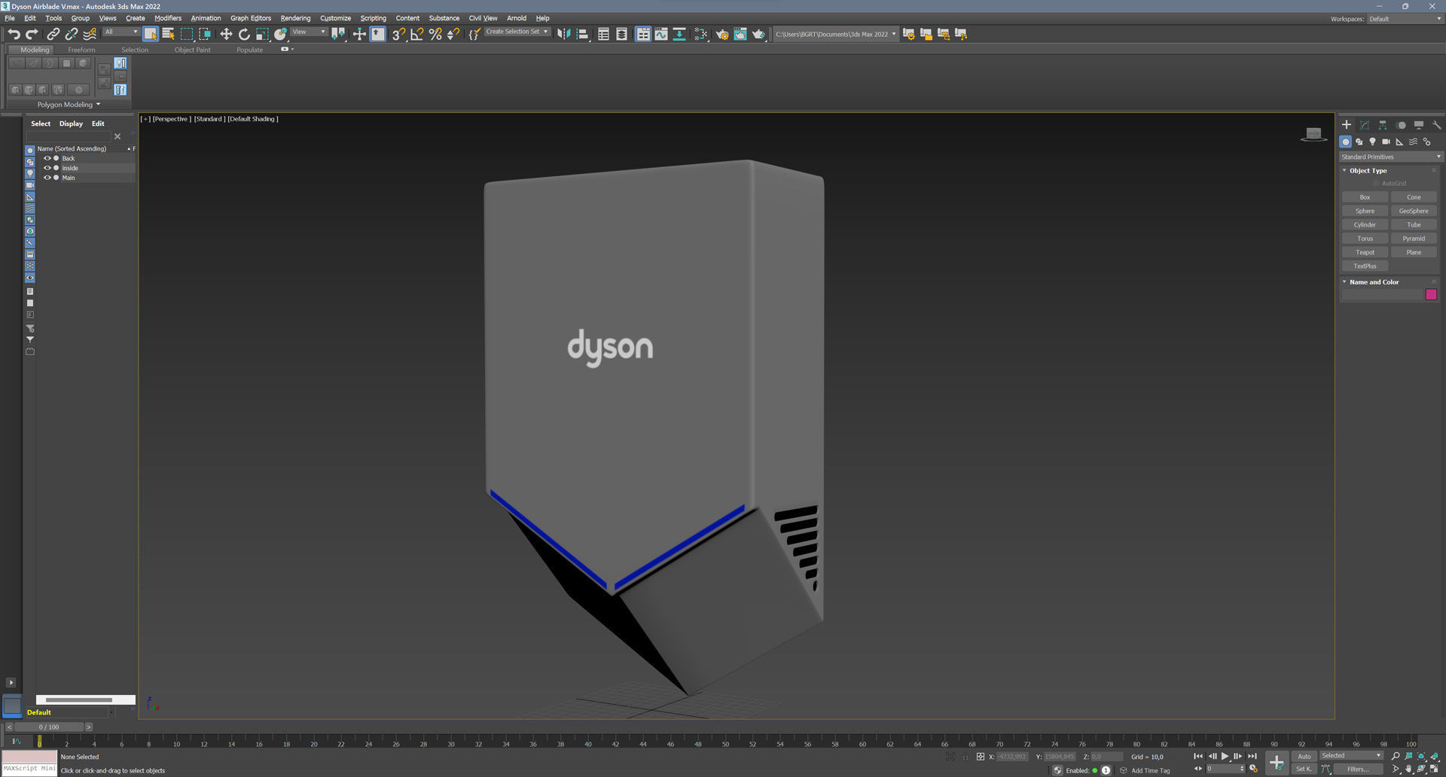1446x777 pixels.
Task: Open selection filter All dropdown
Action: (x=120, y=32)
